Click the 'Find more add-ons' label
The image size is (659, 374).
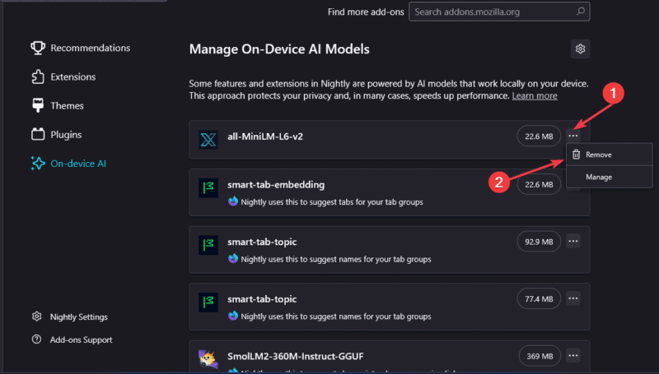tap(366, 12)
